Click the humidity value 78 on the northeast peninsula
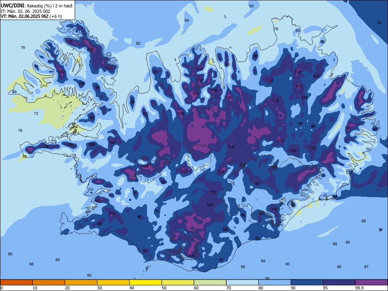Screen dimensions: 388x291 pyautogui.click(x=275, y=29)
